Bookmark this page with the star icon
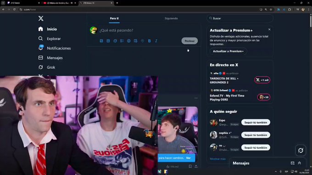The image size is (312, 175). coord(271,10)
